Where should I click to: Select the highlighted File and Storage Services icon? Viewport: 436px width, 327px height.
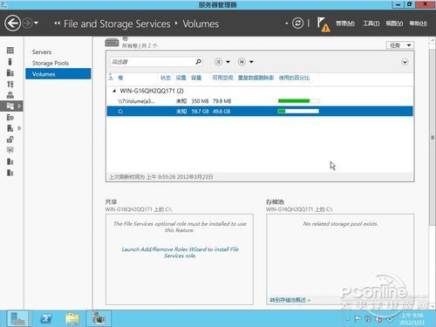click(x=10, y=106)
